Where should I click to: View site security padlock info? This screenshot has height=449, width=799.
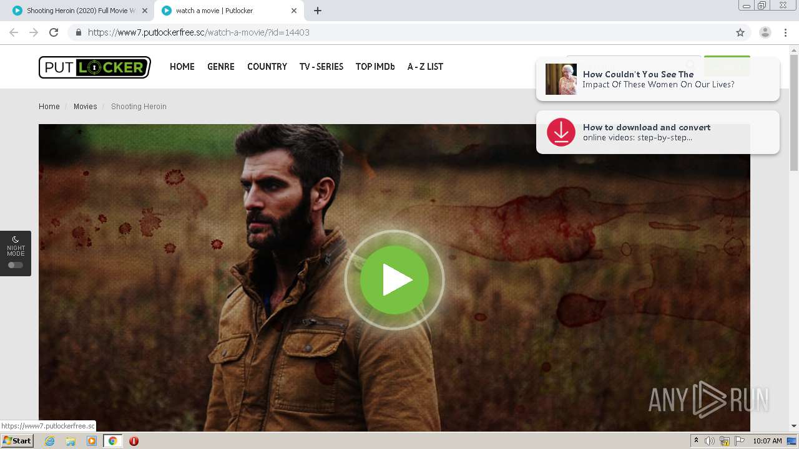tap(78, 32)
